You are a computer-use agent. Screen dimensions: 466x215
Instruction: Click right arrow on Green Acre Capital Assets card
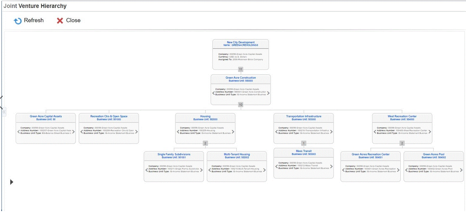pyautogui.click(x=73, y=132)
